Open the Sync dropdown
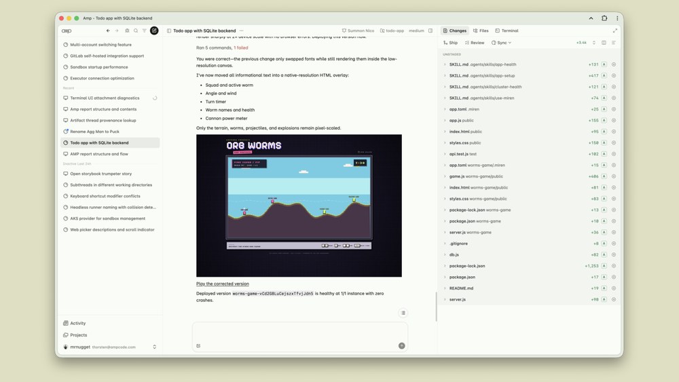Viewport: 679px width, 382px height. (502, 43)
